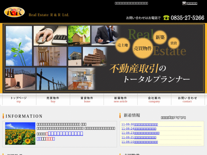Open the 11-06-23 news link

coord(140,133)
